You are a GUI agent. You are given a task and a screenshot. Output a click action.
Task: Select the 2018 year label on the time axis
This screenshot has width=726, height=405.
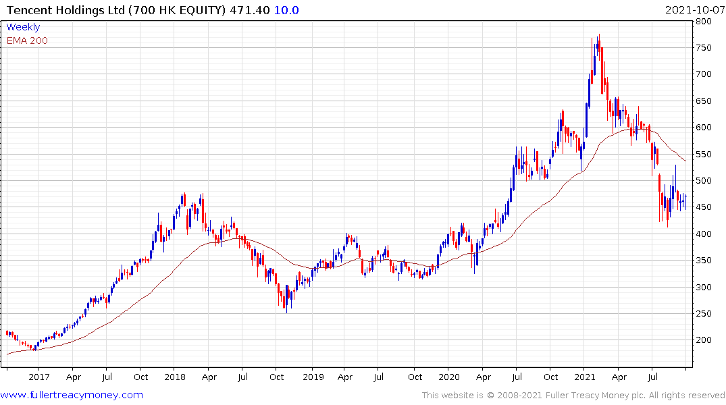coord(174,377)
